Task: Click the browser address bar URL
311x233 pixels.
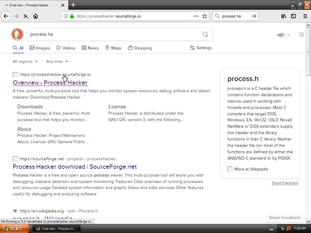Action: pos(108,16)
